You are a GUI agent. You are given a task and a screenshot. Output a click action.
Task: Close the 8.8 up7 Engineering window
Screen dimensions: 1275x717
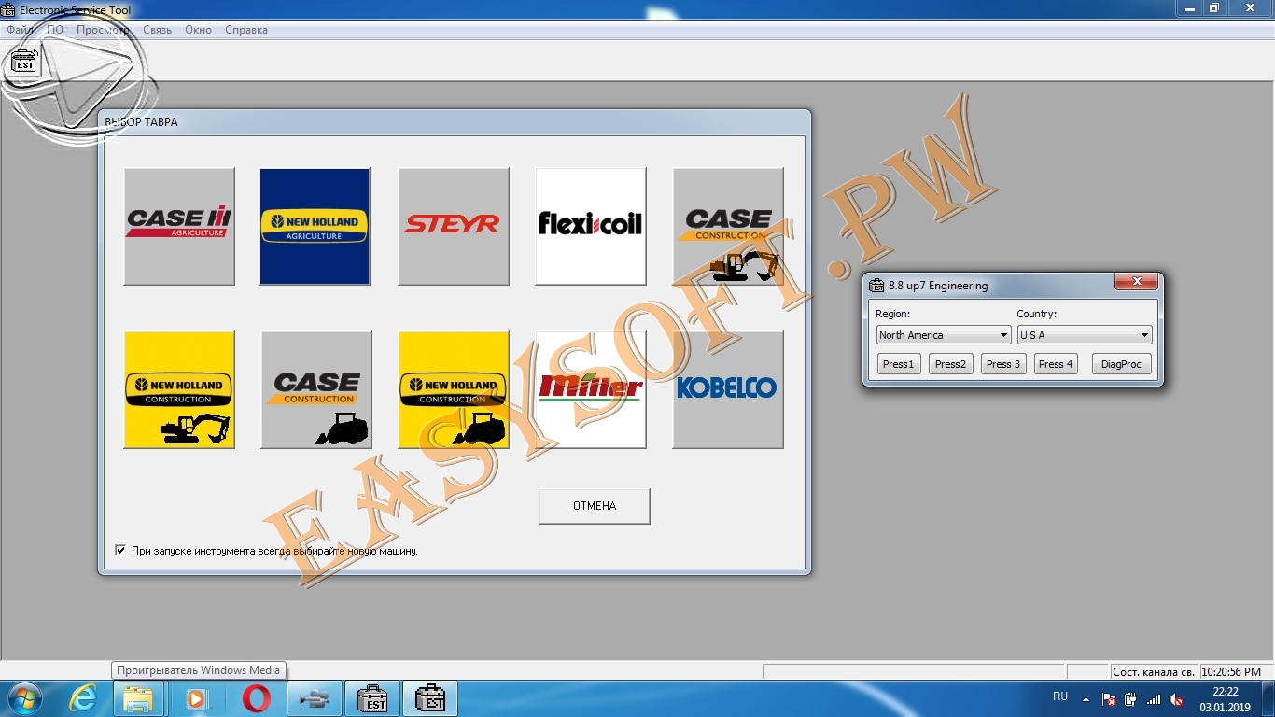pyautogui.click(x=1137, y=282)
